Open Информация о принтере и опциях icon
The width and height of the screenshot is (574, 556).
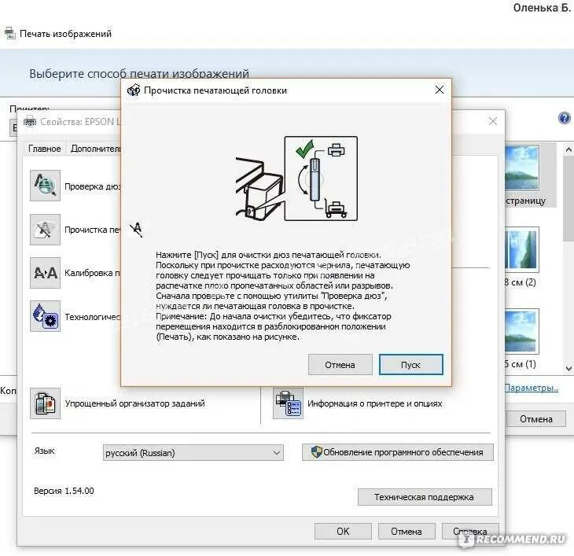288,403
